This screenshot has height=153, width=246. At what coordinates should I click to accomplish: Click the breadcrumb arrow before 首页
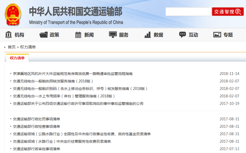[5, 47]
